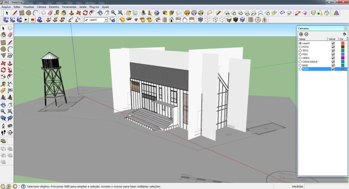
Task: Click the mirror triangles plugin icon
Action: [336, 13]
